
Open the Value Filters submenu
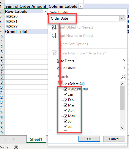91,68
